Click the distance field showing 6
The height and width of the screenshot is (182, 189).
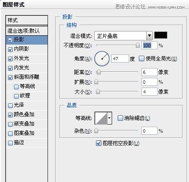(x=150, y=72)
